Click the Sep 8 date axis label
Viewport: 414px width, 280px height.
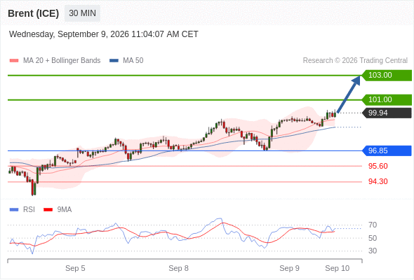coord(178,268)
